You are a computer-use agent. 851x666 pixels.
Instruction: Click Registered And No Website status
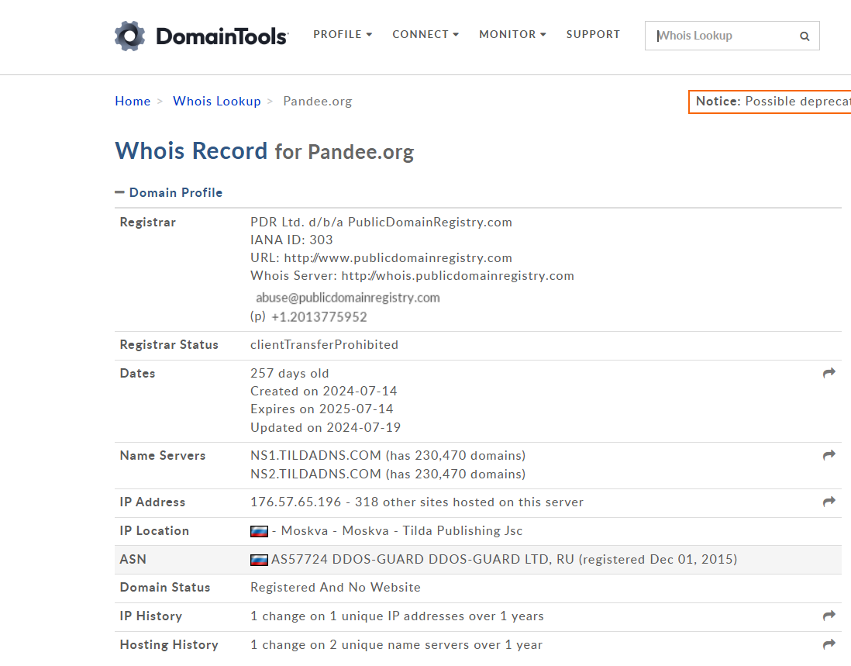336,587
